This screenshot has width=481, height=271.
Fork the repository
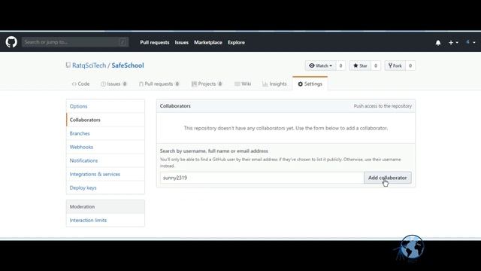(x=395, y=65)
